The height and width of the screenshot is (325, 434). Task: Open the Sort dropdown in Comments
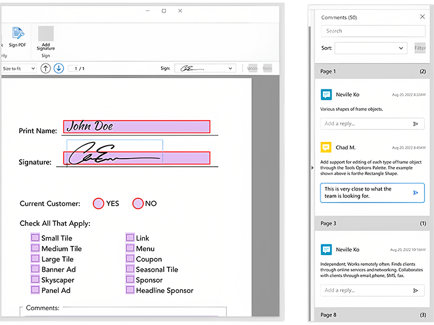(371, 48)
